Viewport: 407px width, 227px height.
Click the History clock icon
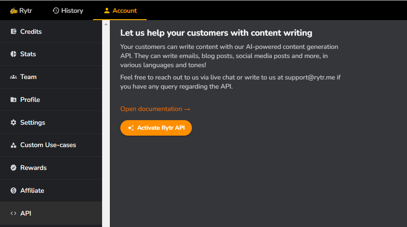tap(56, 11)
